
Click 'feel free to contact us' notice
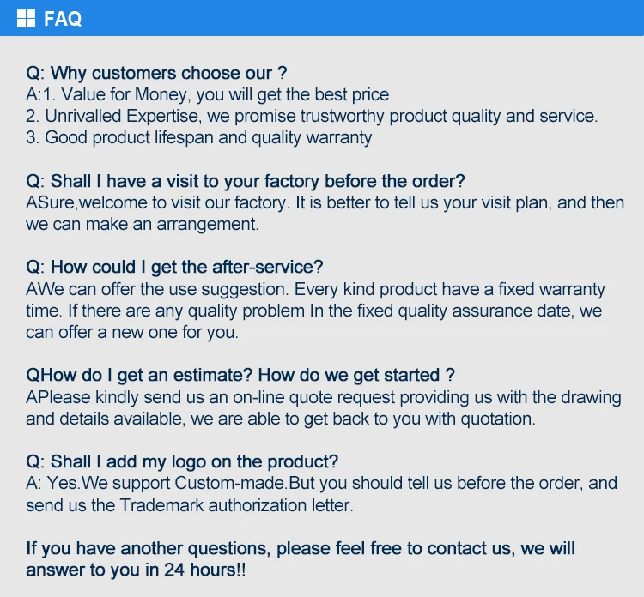[x=301, y=548]
